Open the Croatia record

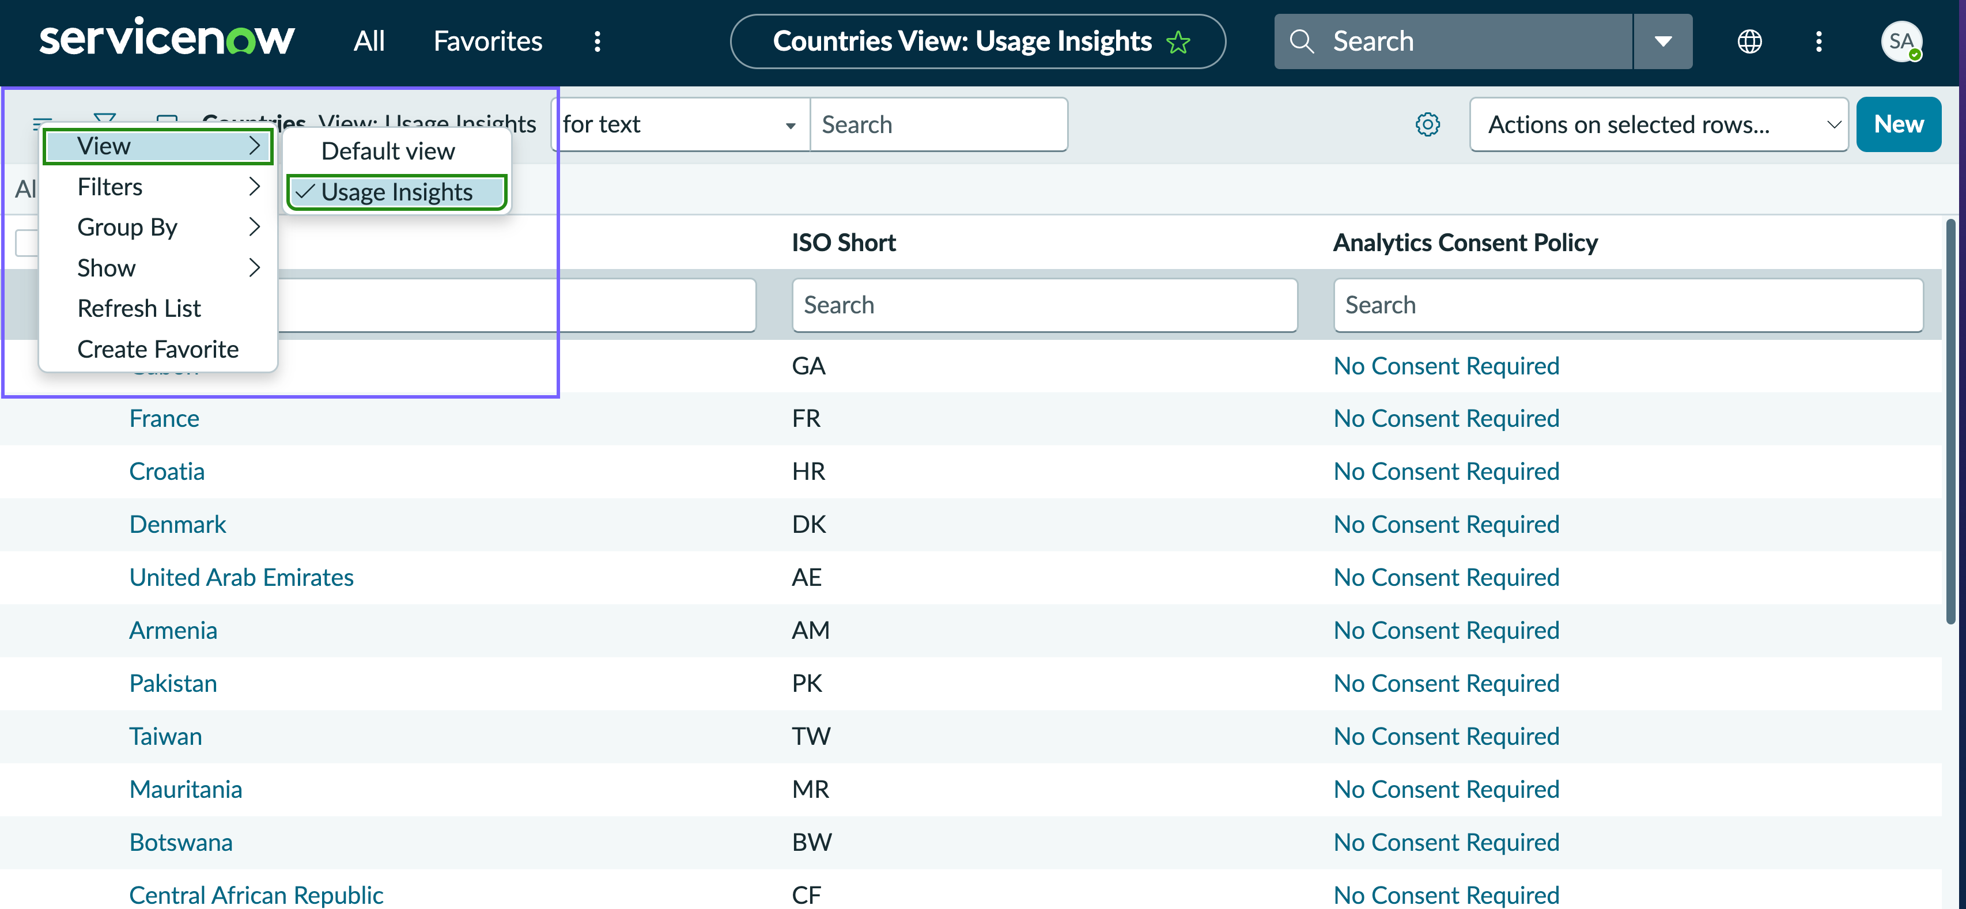click(x=167, y=472)
